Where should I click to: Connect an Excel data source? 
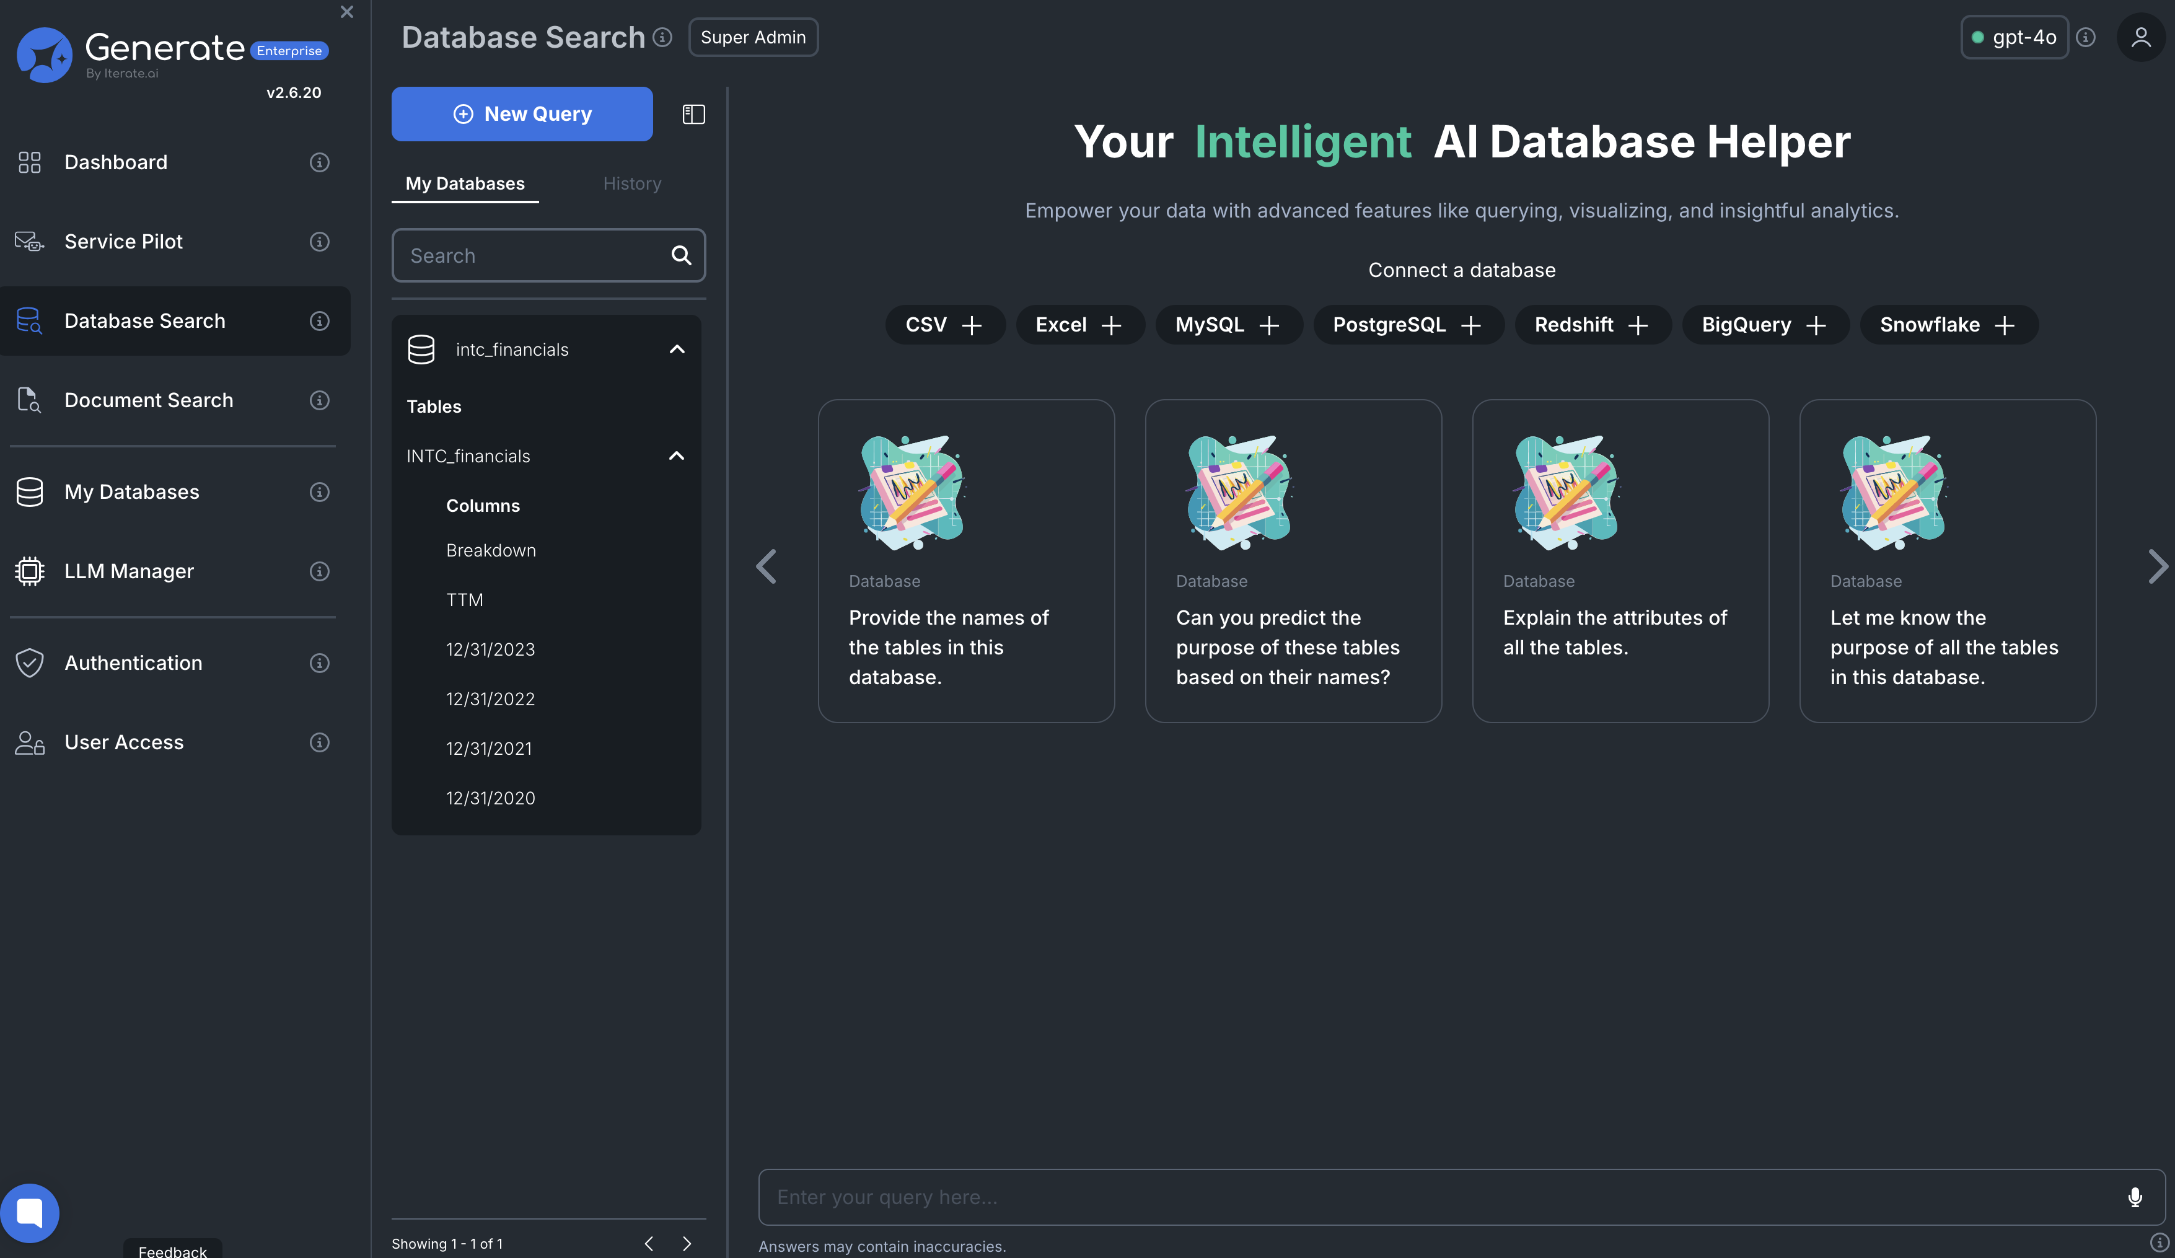1079,325
